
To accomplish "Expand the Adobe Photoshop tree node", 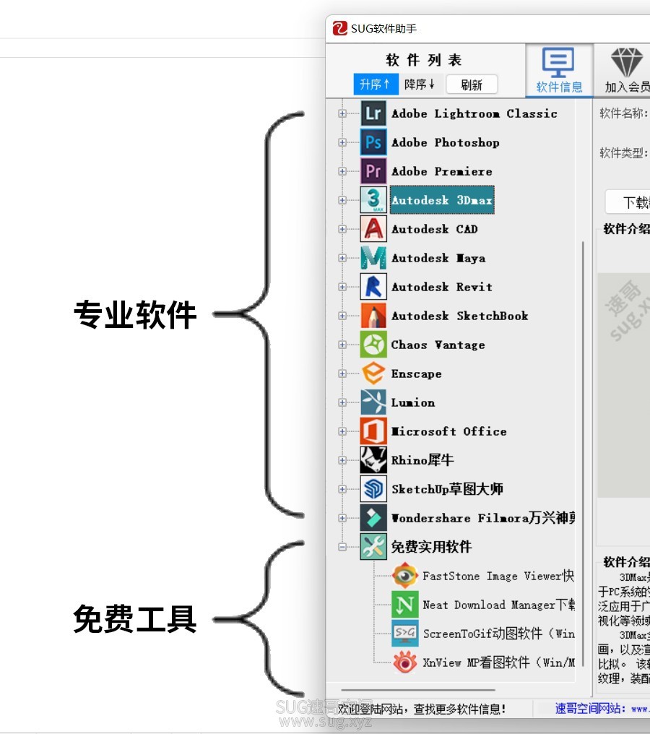I will (342, 142).
